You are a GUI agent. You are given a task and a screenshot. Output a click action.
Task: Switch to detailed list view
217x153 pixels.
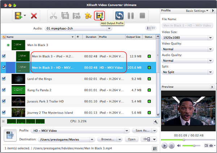coord(153,28)
